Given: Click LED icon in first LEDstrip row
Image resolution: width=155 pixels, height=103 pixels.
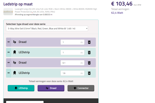Looking at the screenshot, I should coord(15,53).
